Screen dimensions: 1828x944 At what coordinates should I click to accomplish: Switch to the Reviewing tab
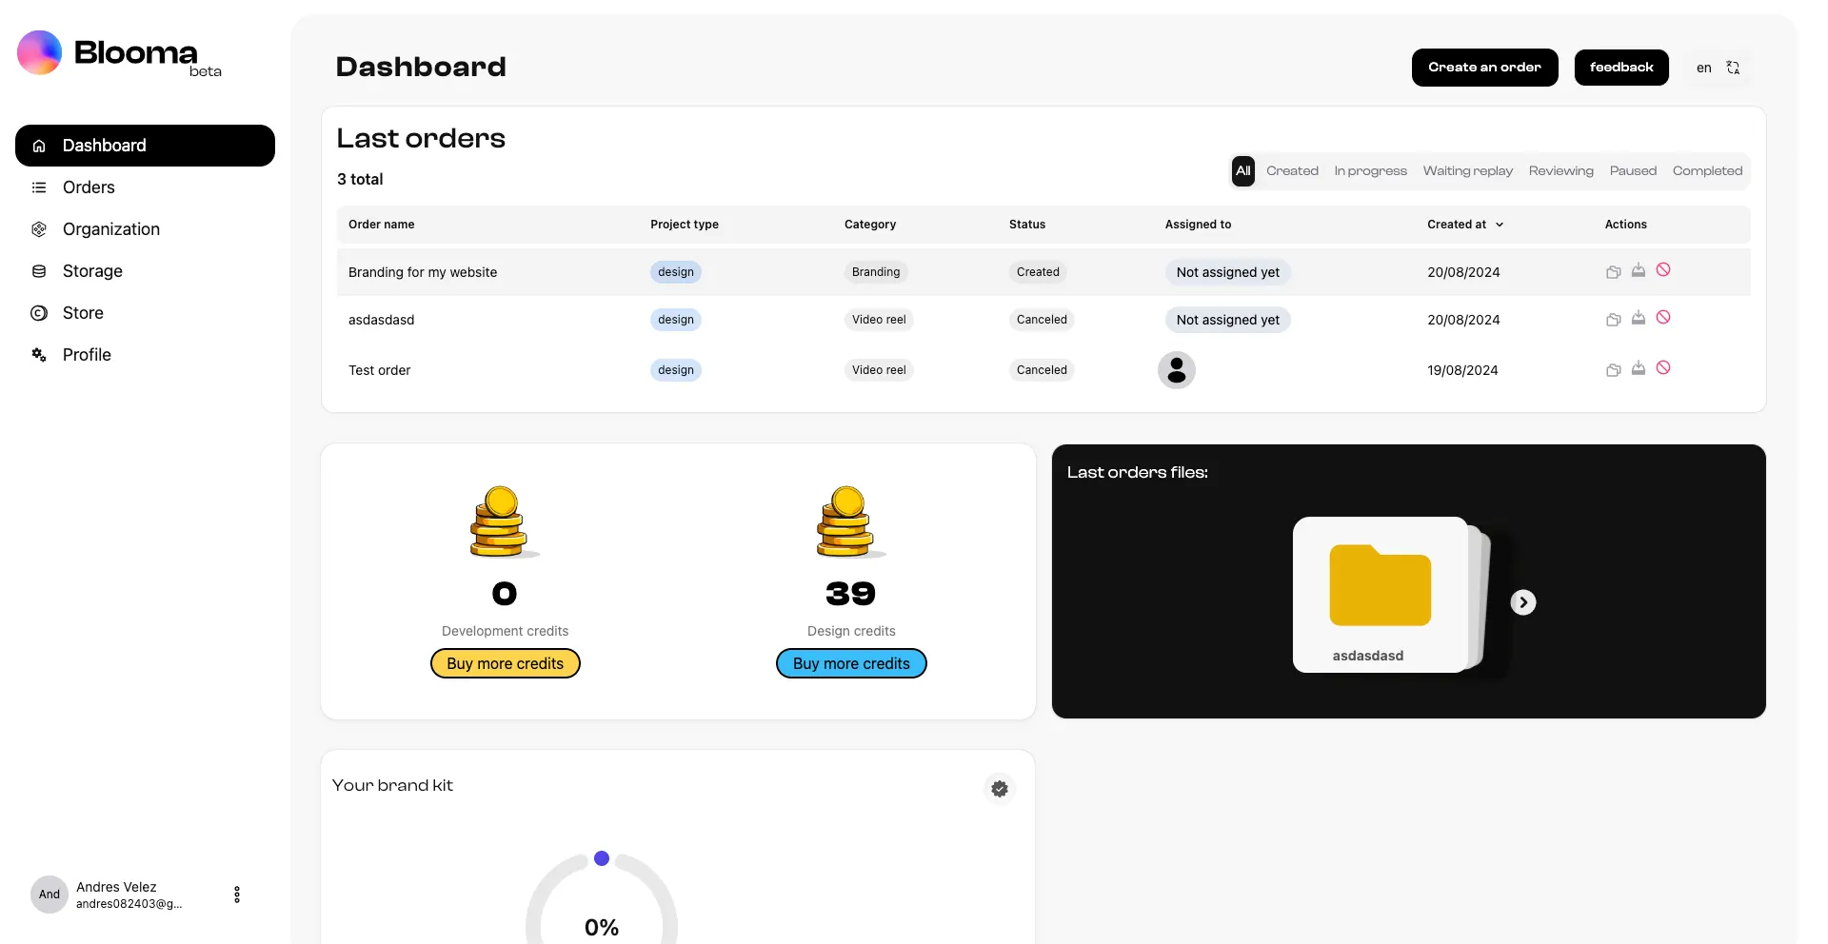point(1560,171)
